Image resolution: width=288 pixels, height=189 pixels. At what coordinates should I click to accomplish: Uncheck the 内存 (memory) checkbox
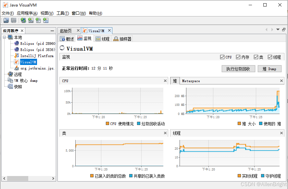coord(238,57)
